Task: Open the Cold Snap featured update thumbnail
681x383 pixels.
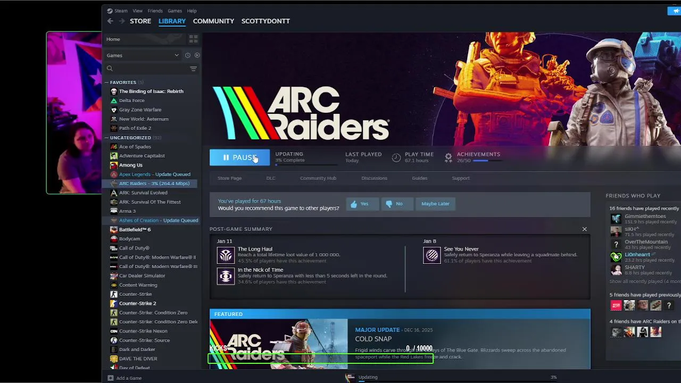Action: coord(279,344)
